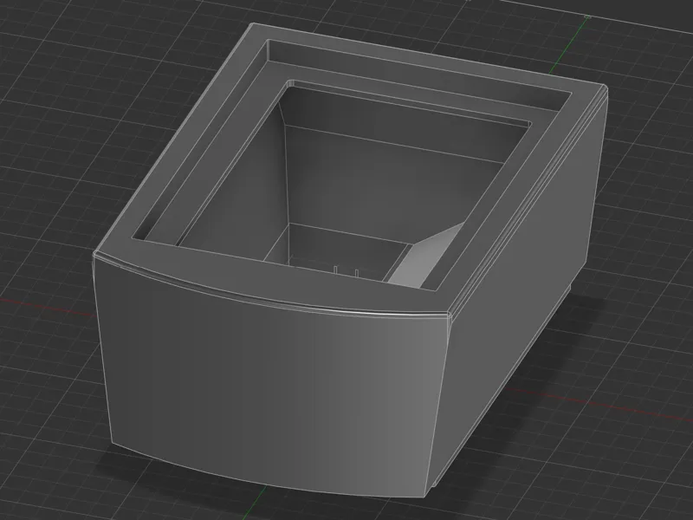
Task: Click the two small pins on the inner floor
Action: [x=346, y=272]
